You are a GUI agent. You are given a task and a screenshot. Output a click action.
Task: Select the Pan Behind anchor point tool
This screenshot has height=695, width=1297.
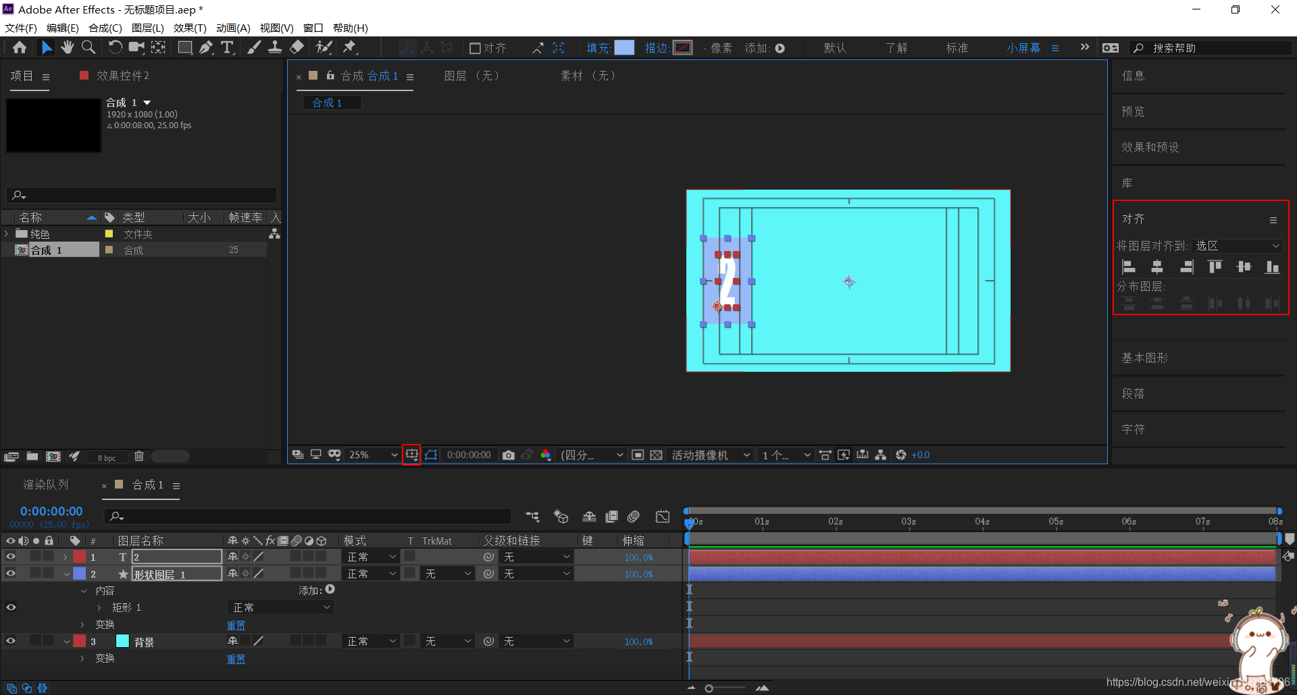point(158,47)
